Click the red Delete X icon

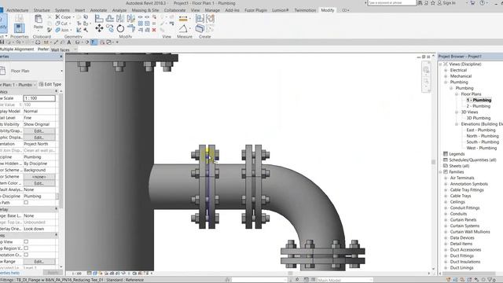point(154,30)
